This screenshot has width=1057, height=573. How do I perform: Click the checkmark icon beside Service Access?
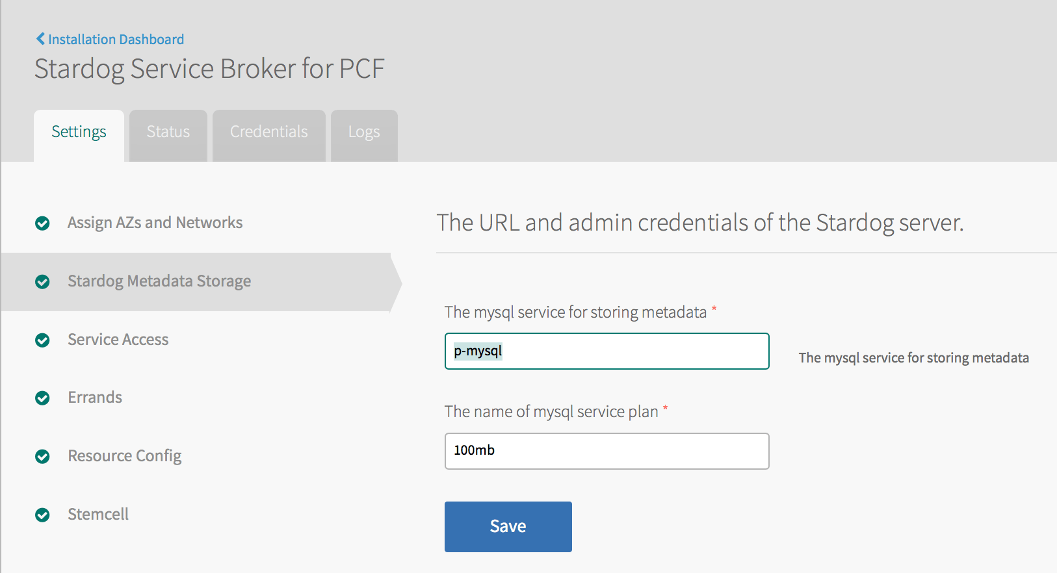click(42, 340)
